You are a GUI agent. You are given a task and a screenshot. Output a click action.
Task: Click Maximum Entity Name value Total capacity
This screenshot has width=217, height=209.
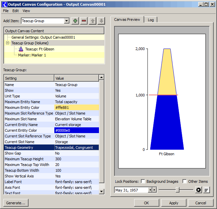tap(76, 102)
